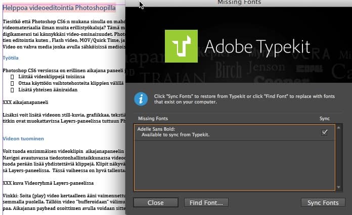Click the blue info icon
This screenshot has height=215, width=352.
click(141, 99)
